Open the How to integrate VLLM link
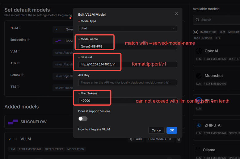 94,129
